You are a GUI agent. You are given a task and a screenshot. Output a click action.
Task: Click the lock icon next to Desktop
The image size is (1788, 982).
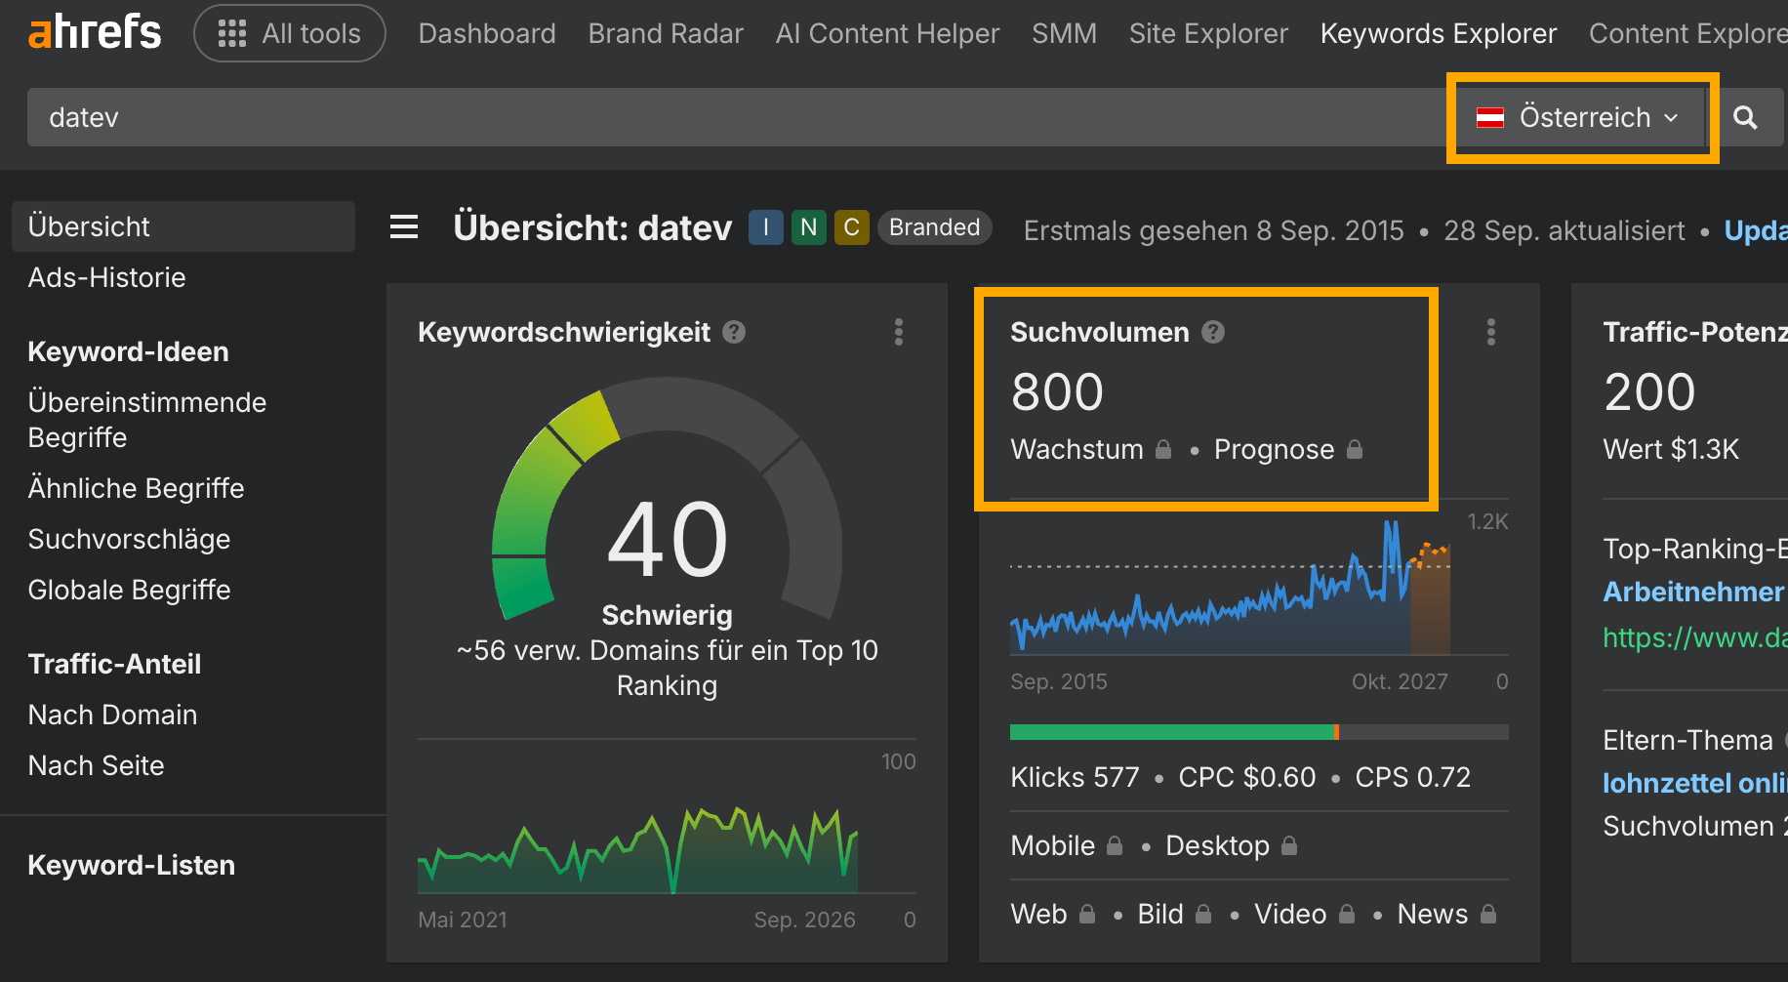[x=1289, y=845]
